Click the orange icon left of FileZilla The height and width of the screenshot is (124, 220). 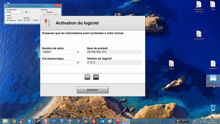coord(86,121)
